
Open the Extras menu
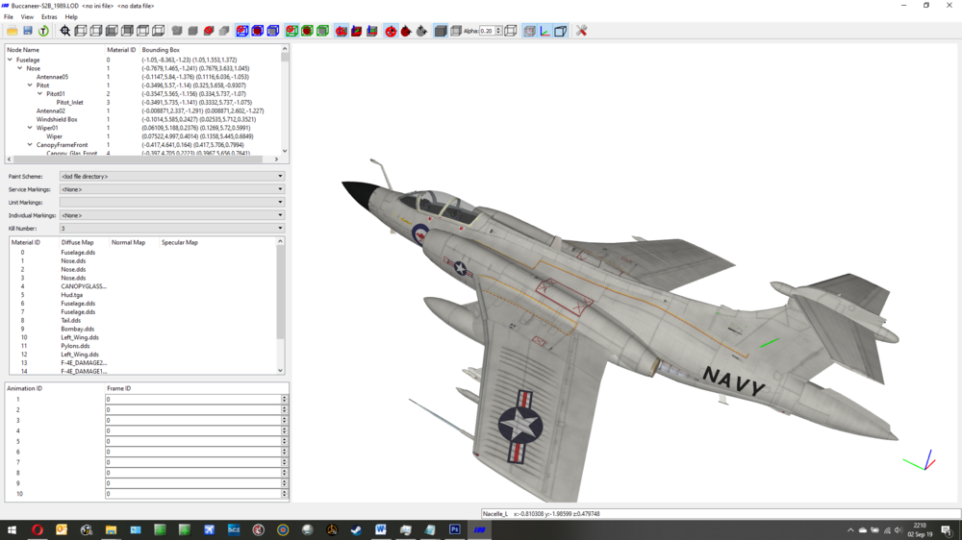pos(49,17)
